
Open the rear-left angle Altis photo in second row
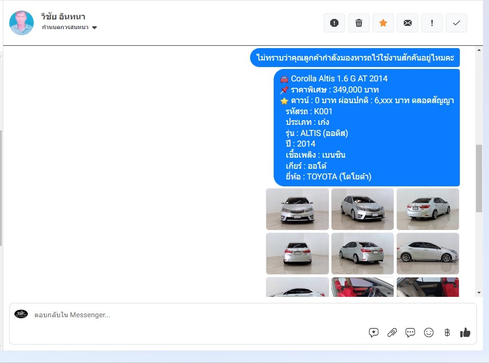point(363,253)
